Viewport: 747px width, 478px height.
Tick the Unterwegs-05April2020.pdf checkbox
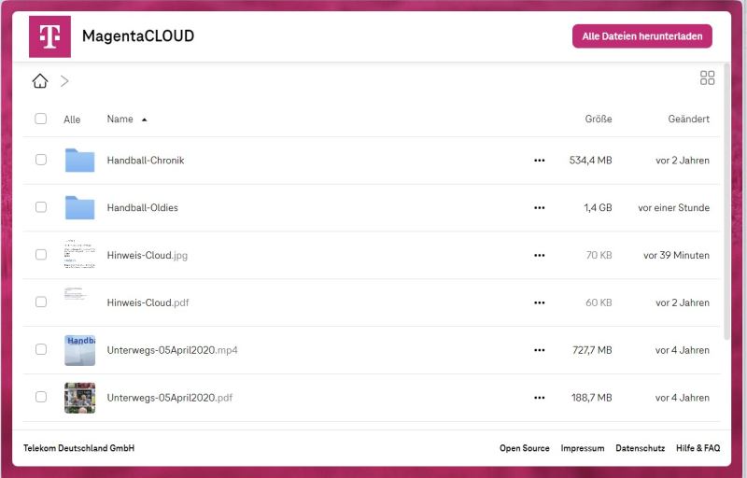41,397
